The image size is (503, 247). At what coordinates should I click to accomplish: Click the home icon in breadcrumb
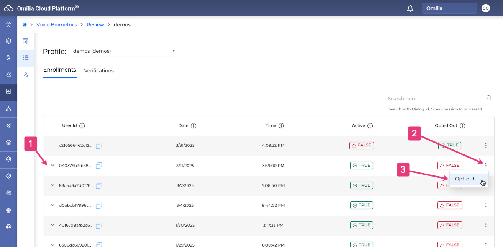(25, 25)
